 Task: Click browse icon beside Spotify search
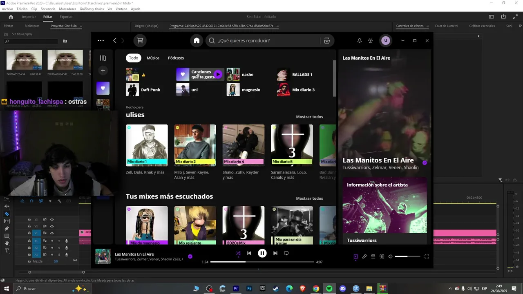coord(326,40)
